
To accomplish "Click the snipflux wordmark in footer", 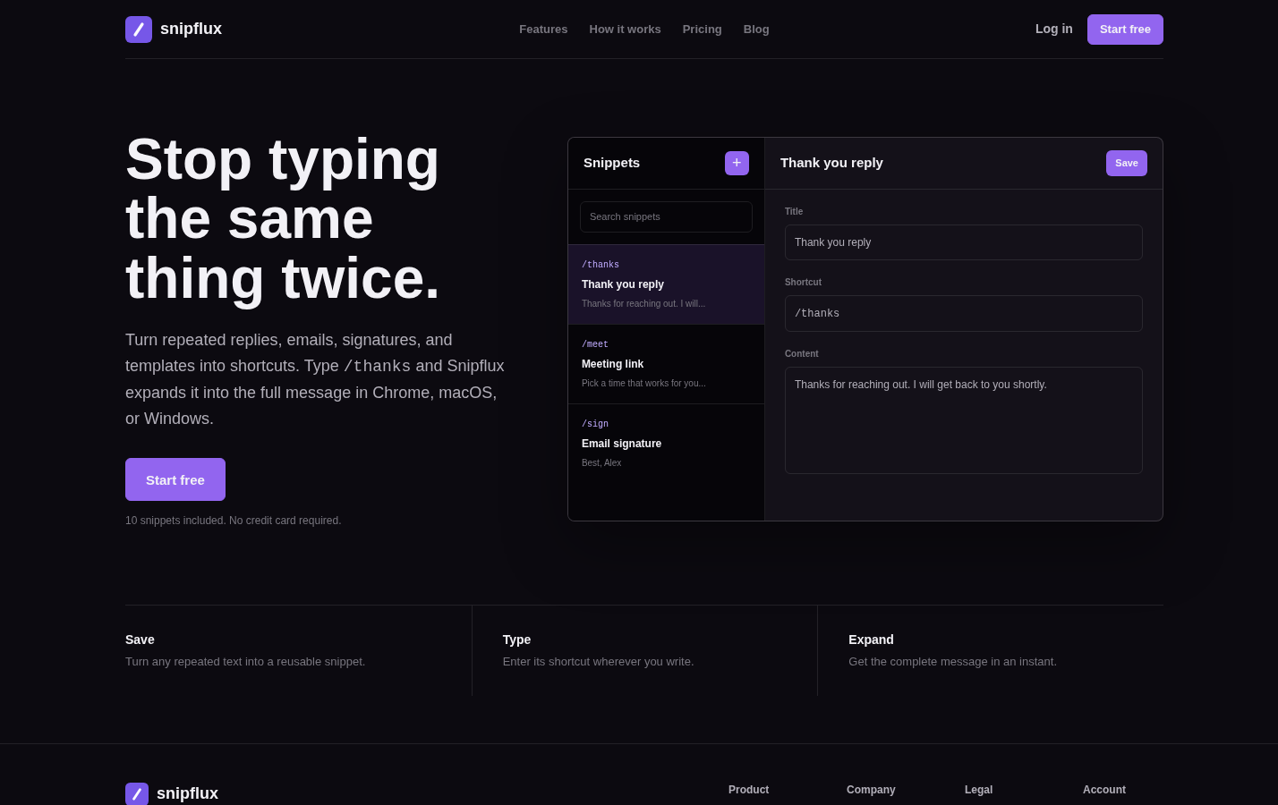I will pyautogui.click(x=187, y=793).
